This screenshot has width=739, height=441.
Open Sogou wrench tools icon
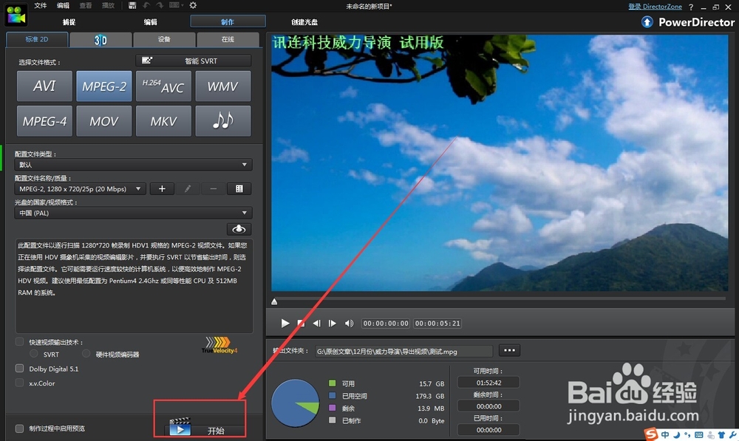pyautogui.click(x=732, y=435)
